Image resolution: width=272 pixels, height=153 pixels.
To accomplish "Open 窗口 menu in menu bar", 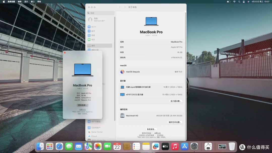I will click(32, 2).
